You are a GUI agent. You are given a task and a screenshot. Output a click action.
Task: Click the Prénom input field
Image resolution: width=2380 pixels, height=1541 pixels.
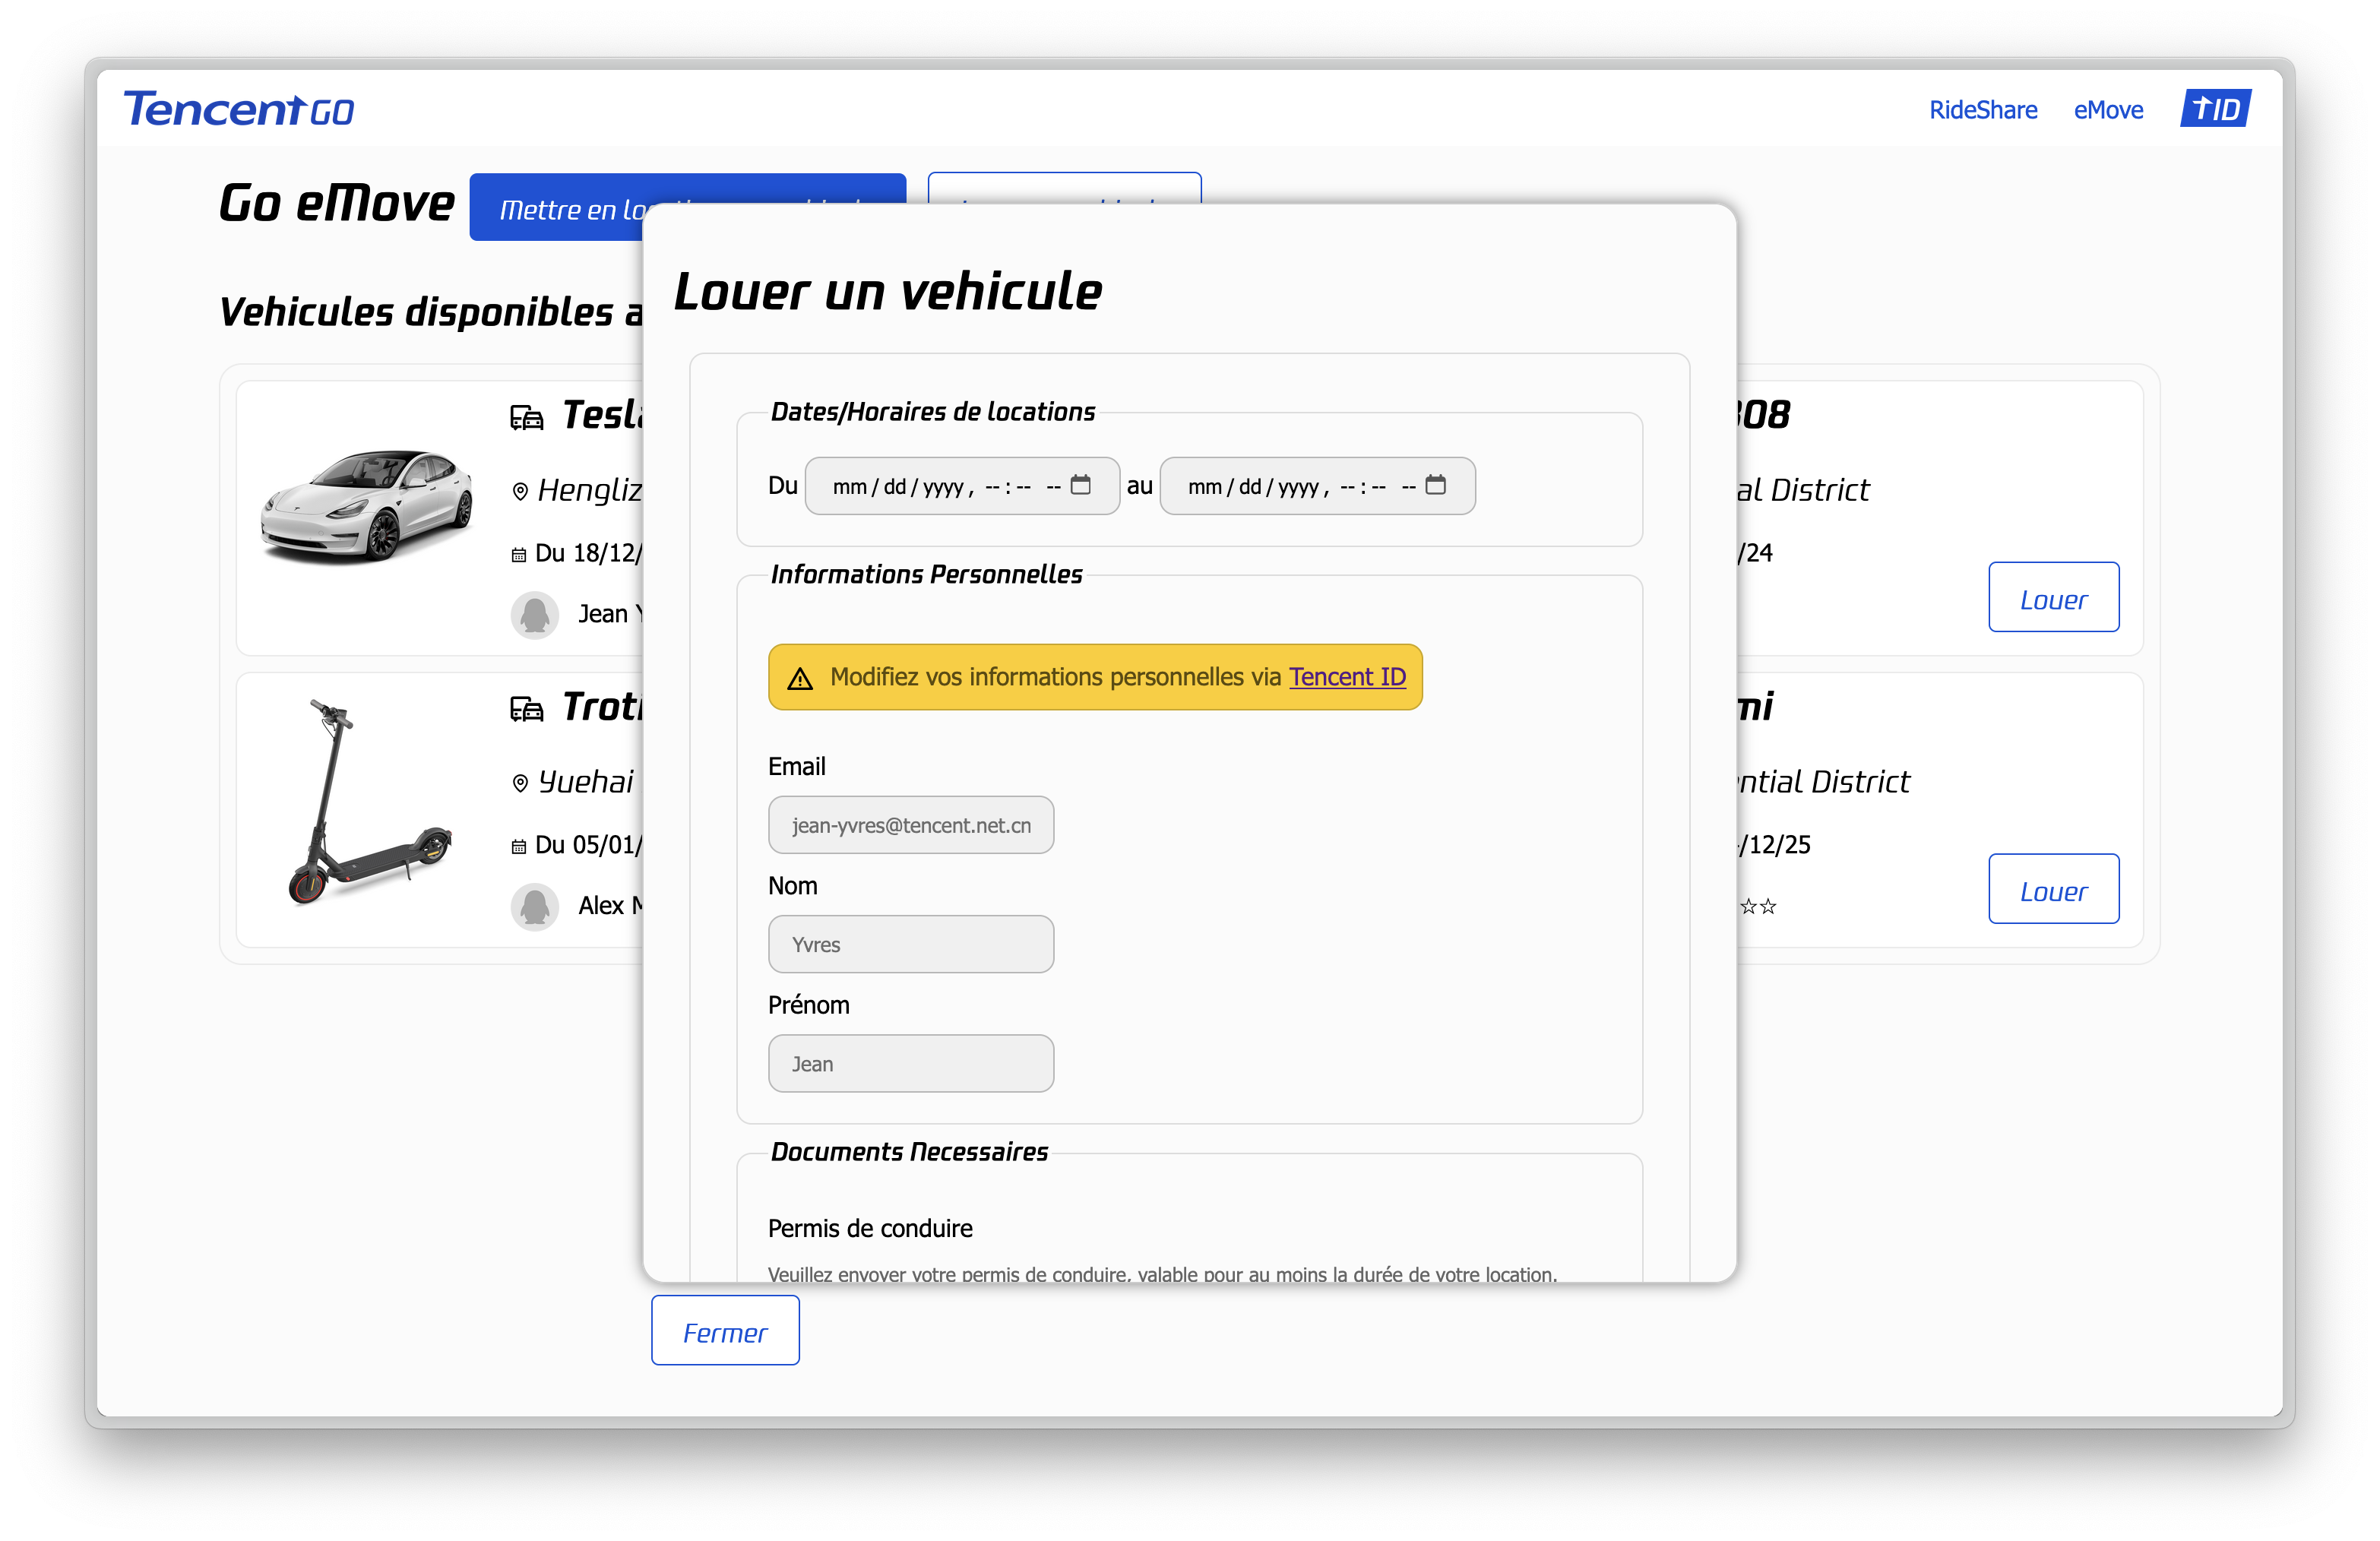pos(910,1063)
